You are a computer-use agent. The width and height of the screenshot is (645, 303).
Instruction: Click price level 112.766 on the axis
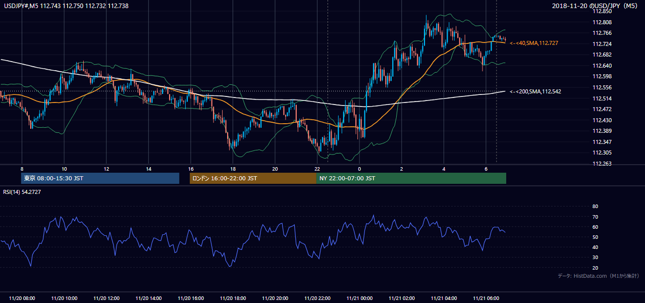pyautogui.click(x=602, y=33)
